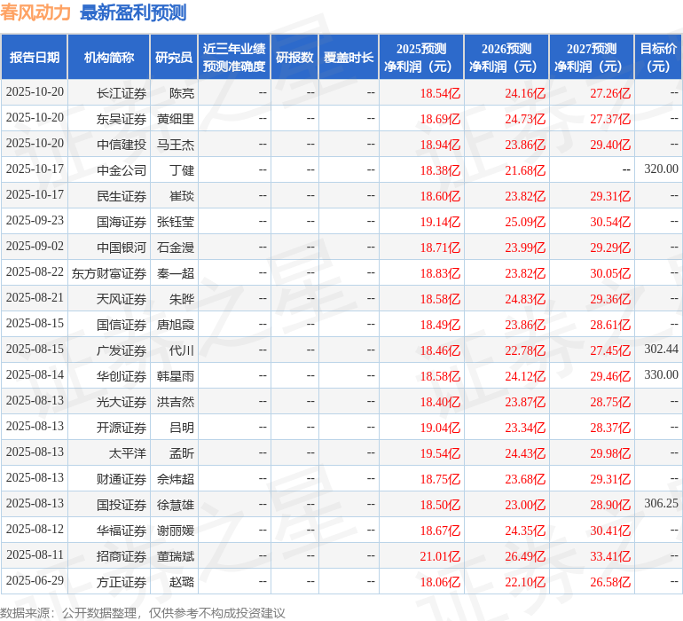
Task: Click the 最新盈利预测 heading text
Action: (133, 12)
